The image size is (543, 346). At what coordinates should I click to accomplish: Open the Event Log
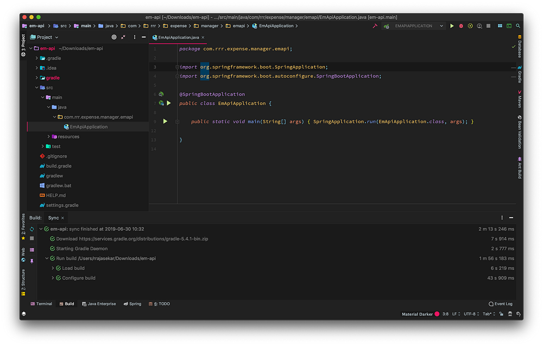click(x=500, y=304)
